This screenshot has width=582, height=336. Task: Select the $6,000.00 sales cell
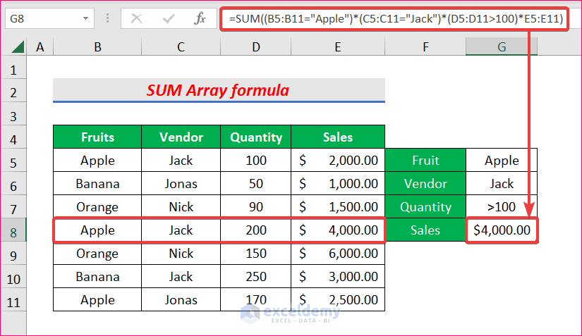click(338, 254)
